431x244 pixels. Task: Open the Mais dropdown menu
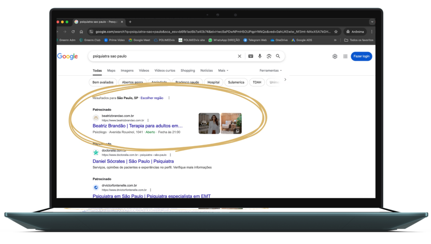[x=223, y=71]
